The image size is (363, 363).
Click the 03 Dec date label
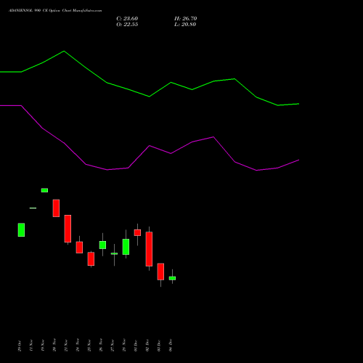click(159, 346)
